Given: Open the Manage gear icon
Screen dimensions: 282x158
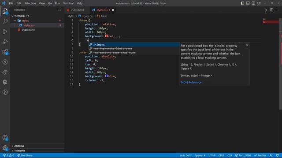Looking at the screenshot, I should 5,148.
